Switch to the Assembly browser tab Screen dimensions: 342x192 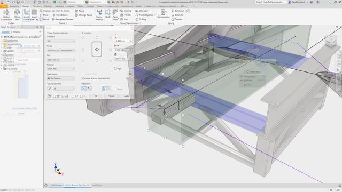pyautogui.click(x=6, y=32)
